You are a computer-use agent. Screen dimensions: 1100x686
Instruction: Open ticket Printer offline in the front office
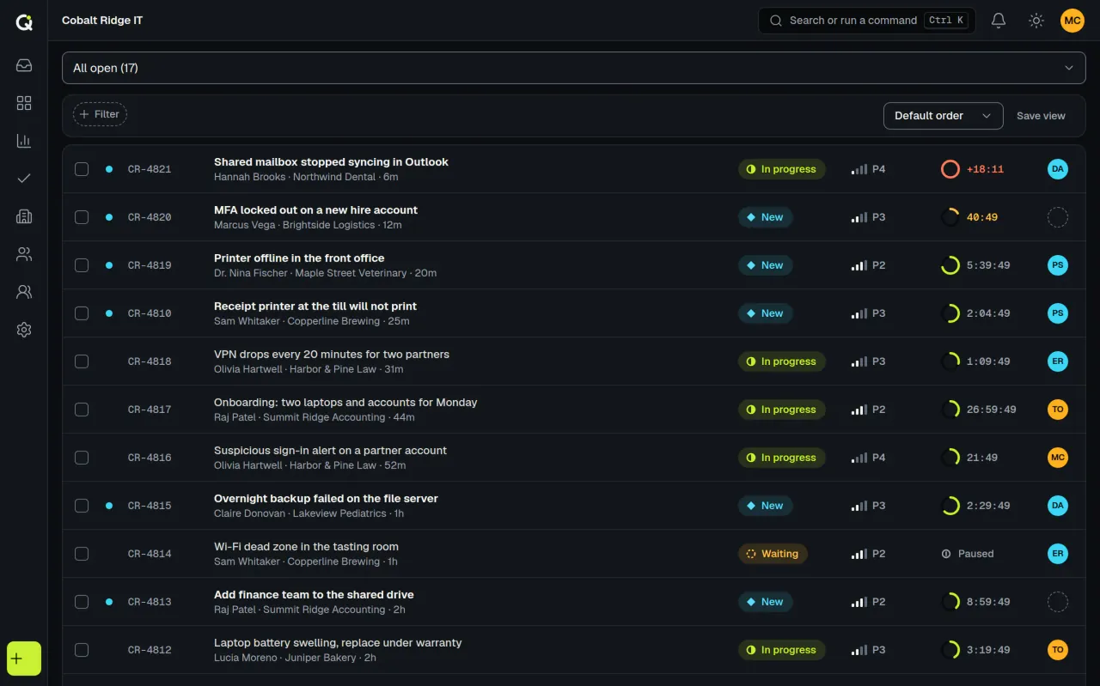tap(299, 258)
